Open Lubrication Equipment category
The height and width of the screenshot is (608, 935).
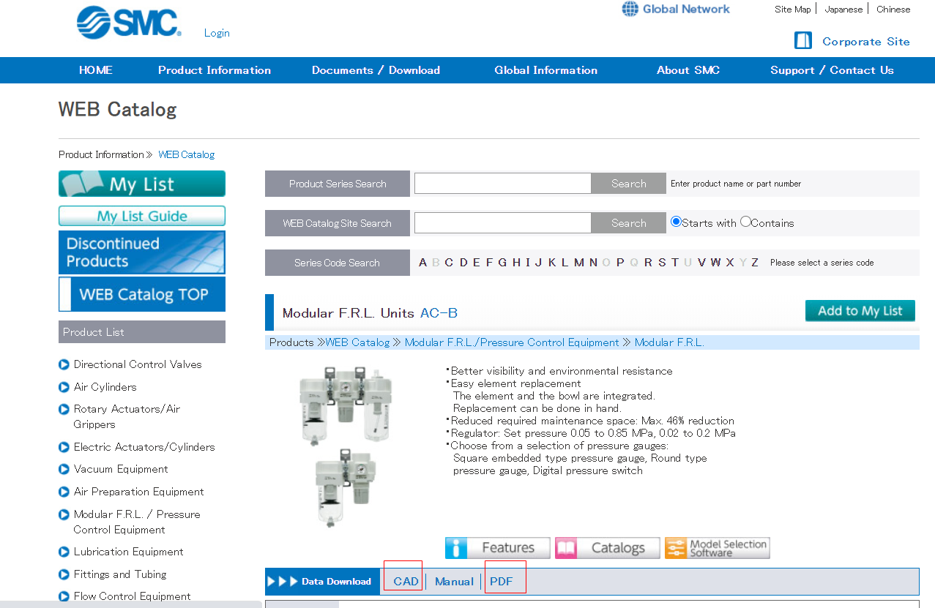(128, 552)
